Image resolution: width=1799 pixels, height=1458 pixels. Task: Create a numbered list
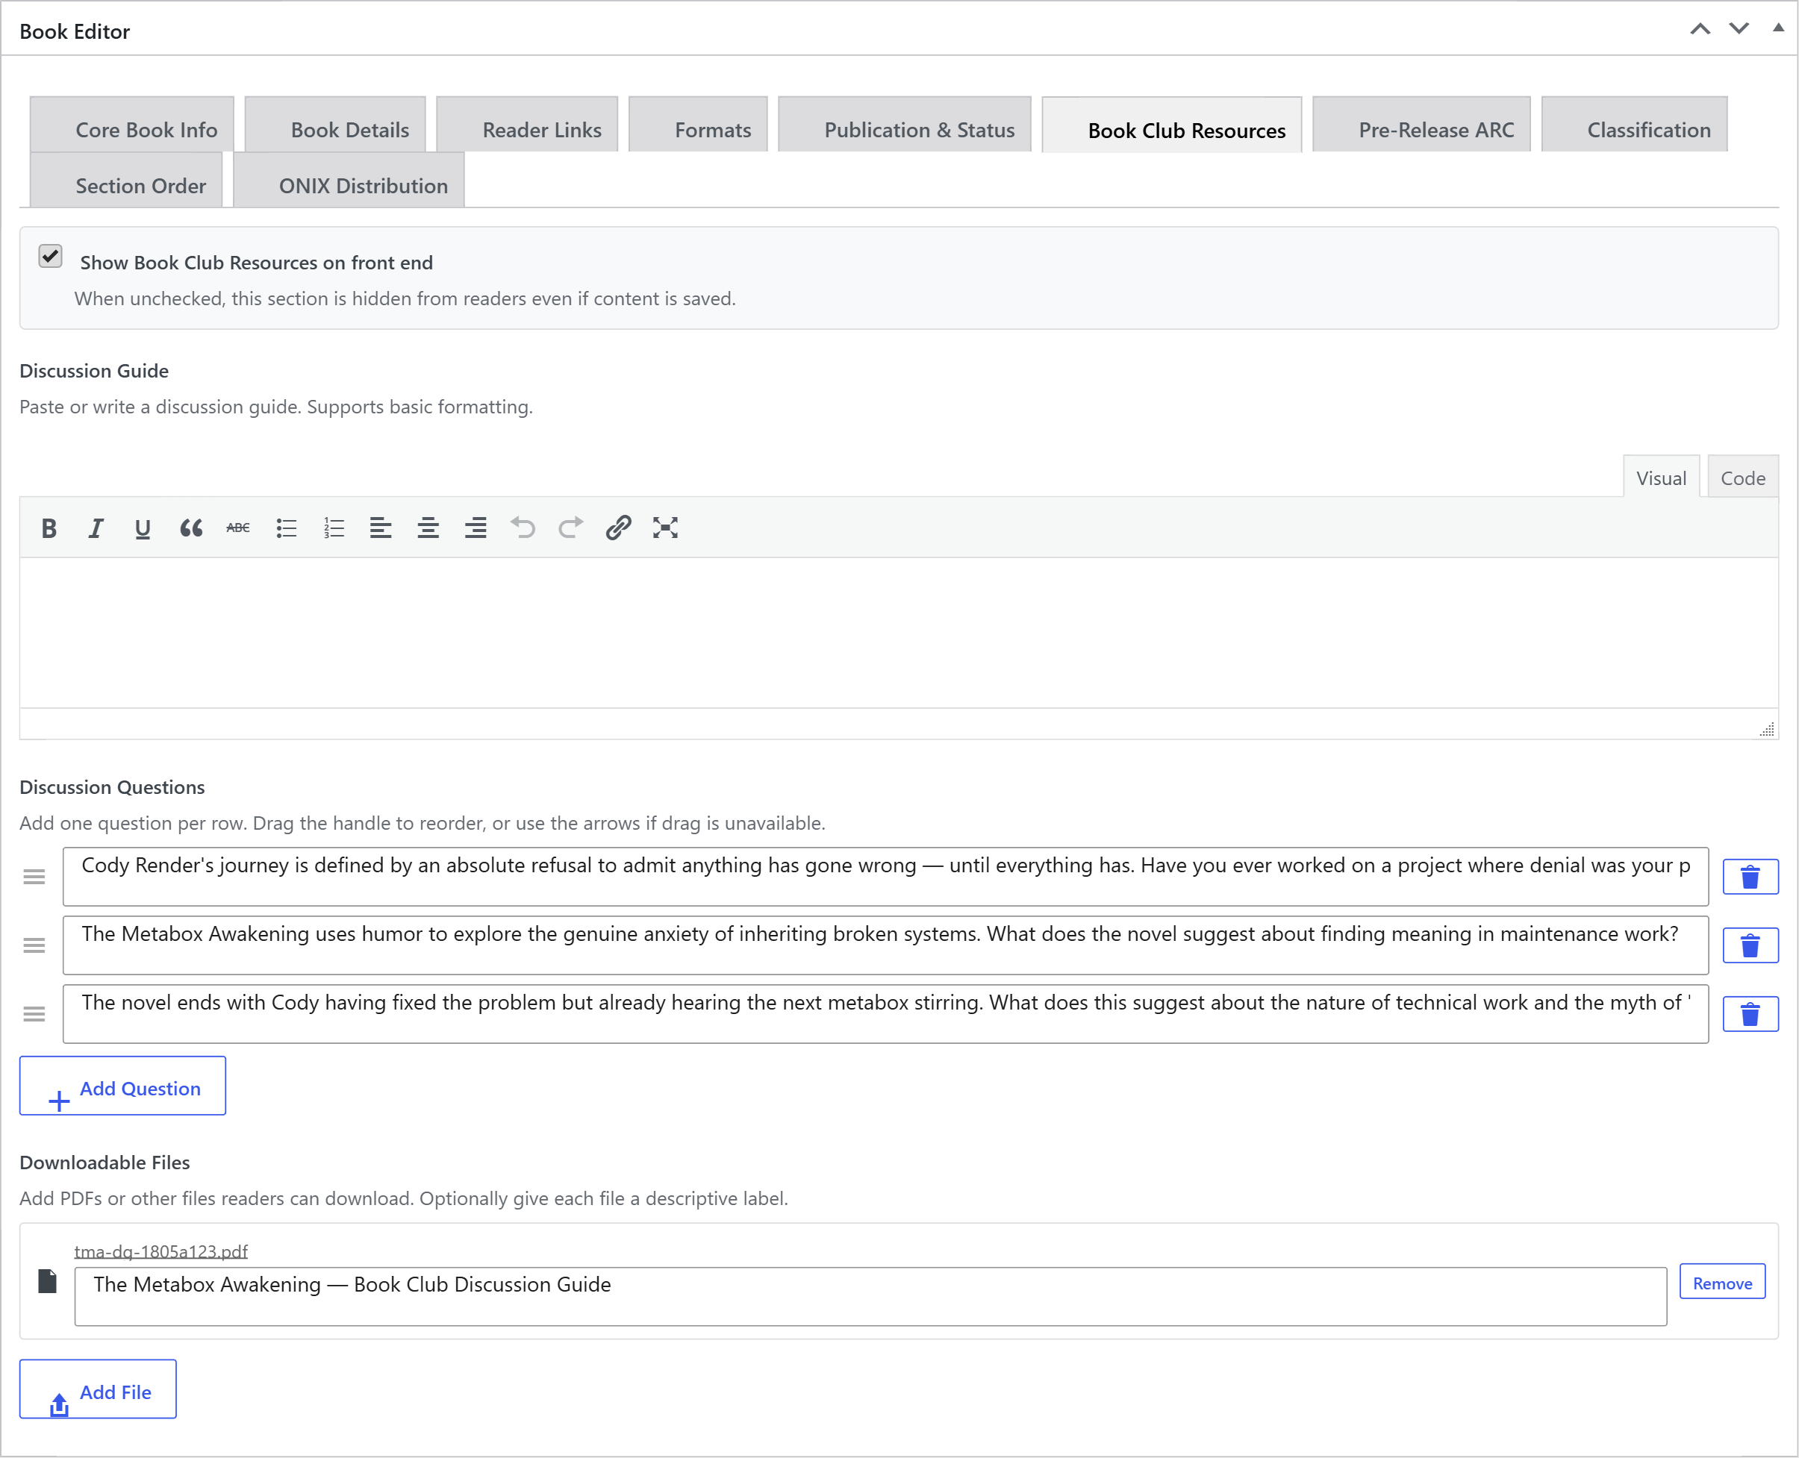(x=334, y=528)
